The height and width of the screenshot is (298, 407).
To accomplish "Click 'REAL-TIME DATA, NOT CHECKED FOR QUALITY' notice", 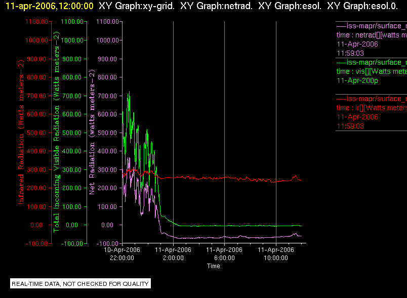I will (80, 284).
